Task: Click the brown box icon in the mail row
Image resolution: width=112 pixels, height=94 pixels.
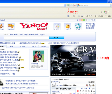Action: click(94, 85)
